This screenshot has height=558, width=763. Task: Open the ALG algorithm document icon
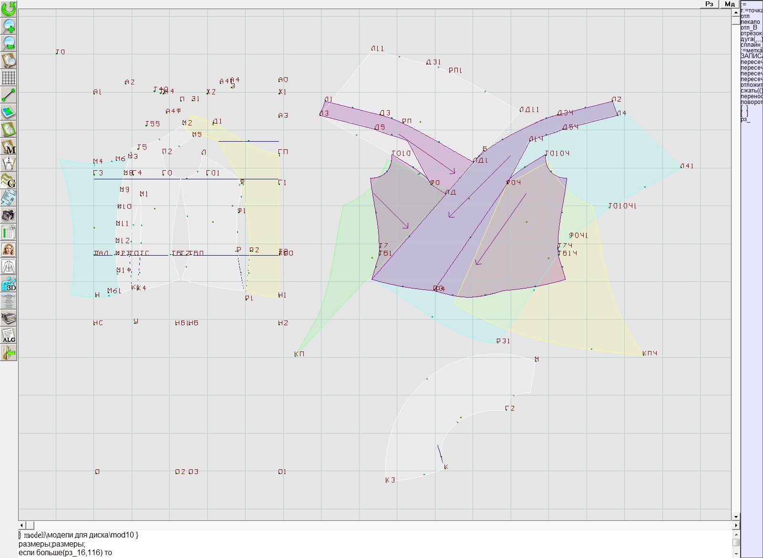tap(9, 336)
